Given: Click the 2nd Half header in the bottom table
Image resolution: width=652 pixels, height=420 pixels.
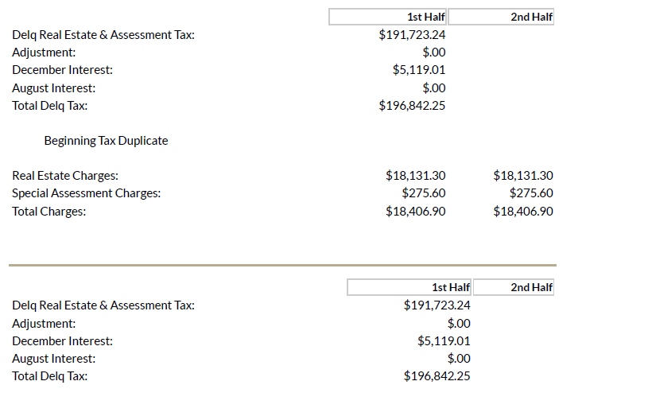Looking at the screenshot, I should tap(532, 287).
